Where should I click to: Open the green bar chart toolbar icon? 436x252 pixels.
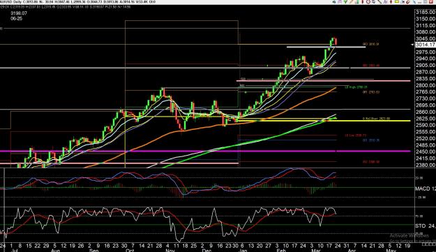tap(358, 1)
